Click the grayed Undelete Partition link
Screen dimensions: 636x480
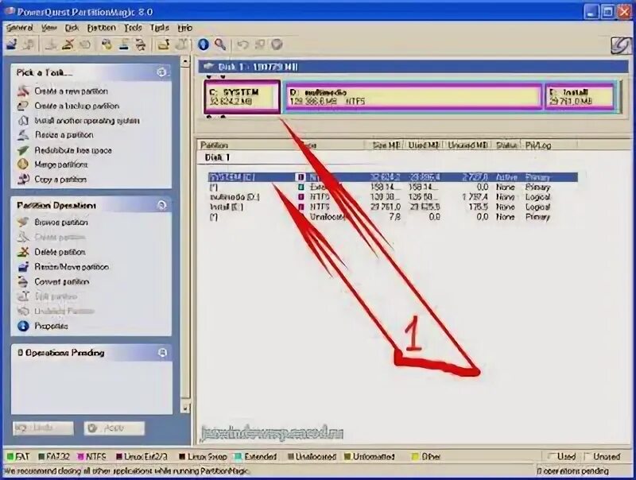[64, 311]
